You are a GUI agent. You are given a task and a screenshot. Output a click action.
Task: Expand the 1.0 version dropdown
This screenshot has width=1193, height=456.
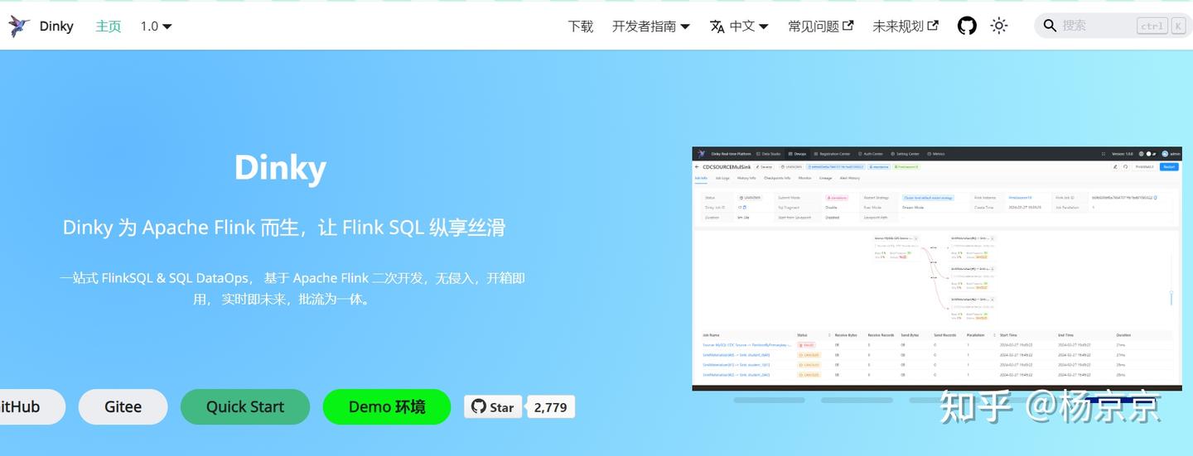click(156, 26)
